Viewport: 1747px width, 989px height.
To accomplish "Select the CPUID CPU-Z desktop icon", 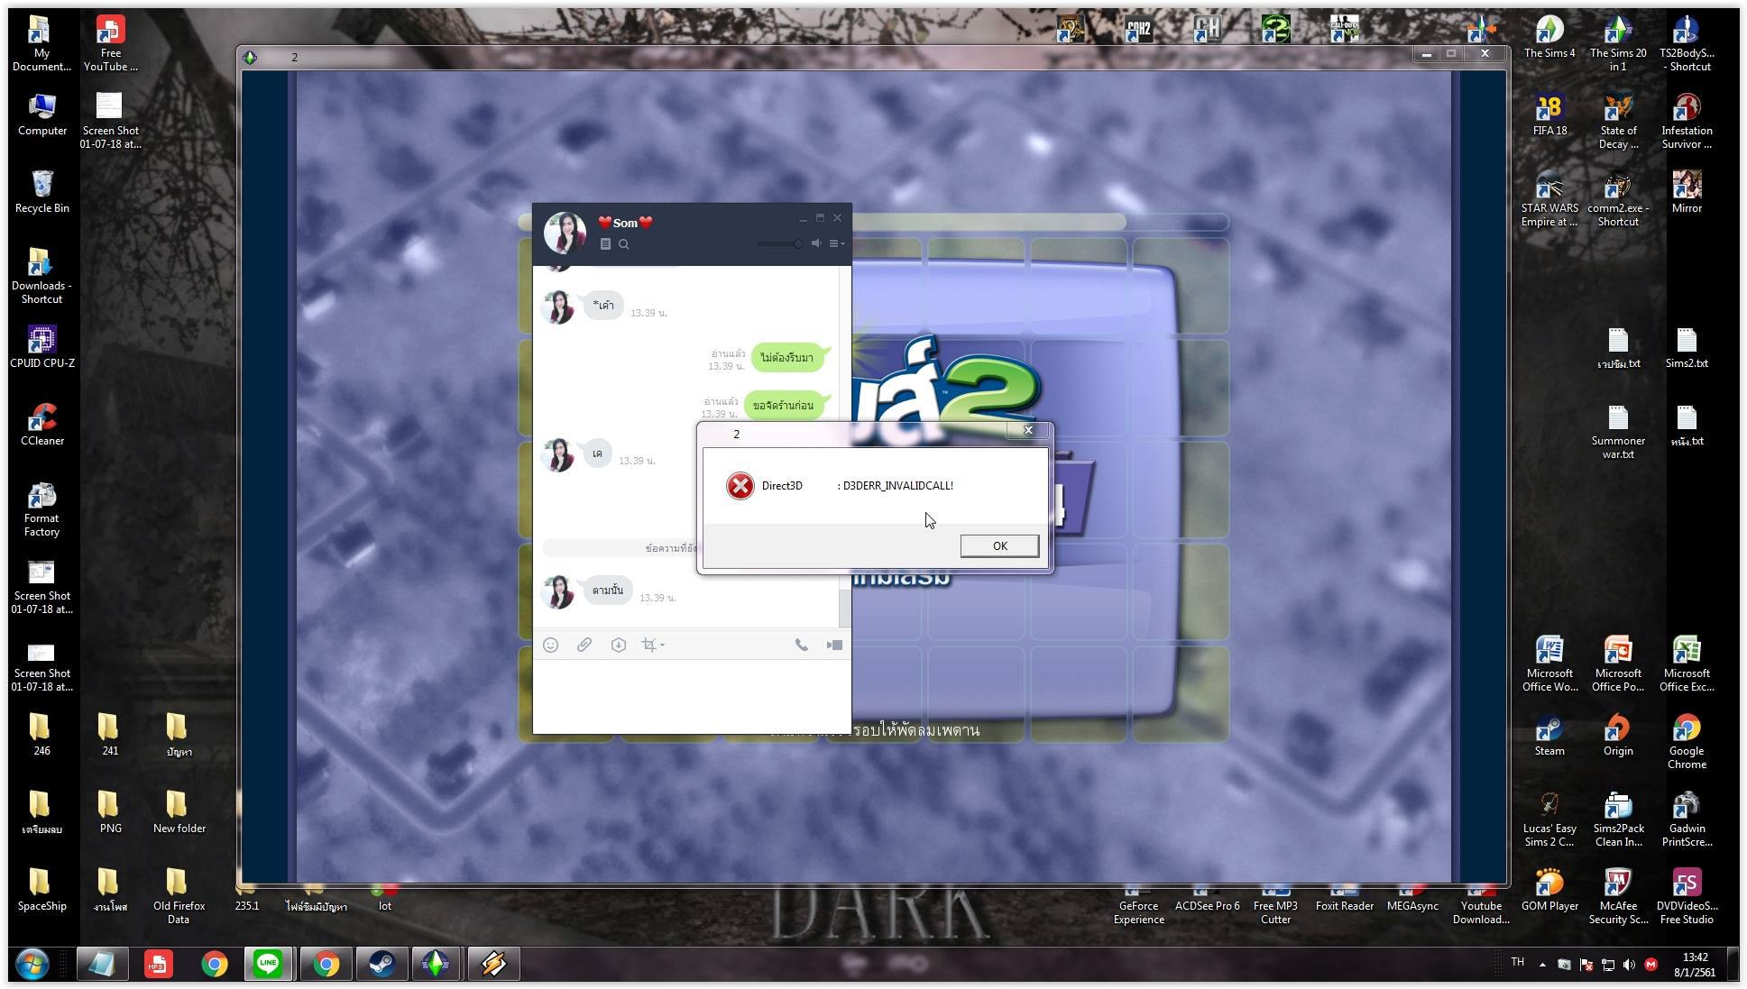I will coord(42,346).
